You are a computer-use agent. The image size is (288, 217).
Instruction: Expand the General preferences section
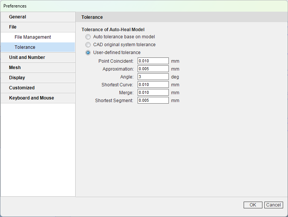(38, 17)
